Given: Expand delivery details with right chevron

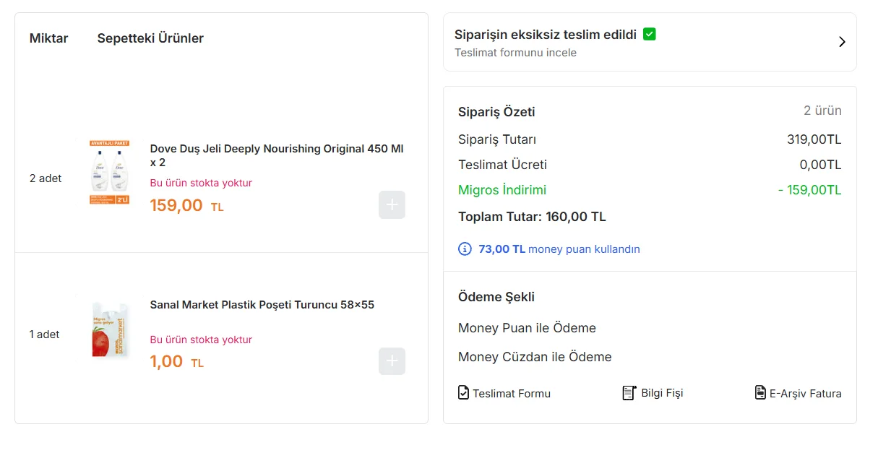Looking at the screenshot, I should [x=842, y=42].
